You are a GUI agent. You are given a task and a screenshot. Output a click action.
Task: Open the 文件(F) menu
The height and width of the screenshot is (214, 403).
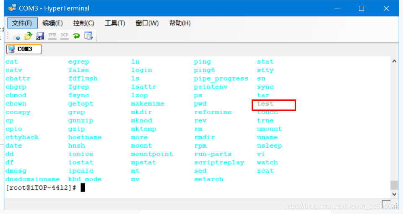22,23
